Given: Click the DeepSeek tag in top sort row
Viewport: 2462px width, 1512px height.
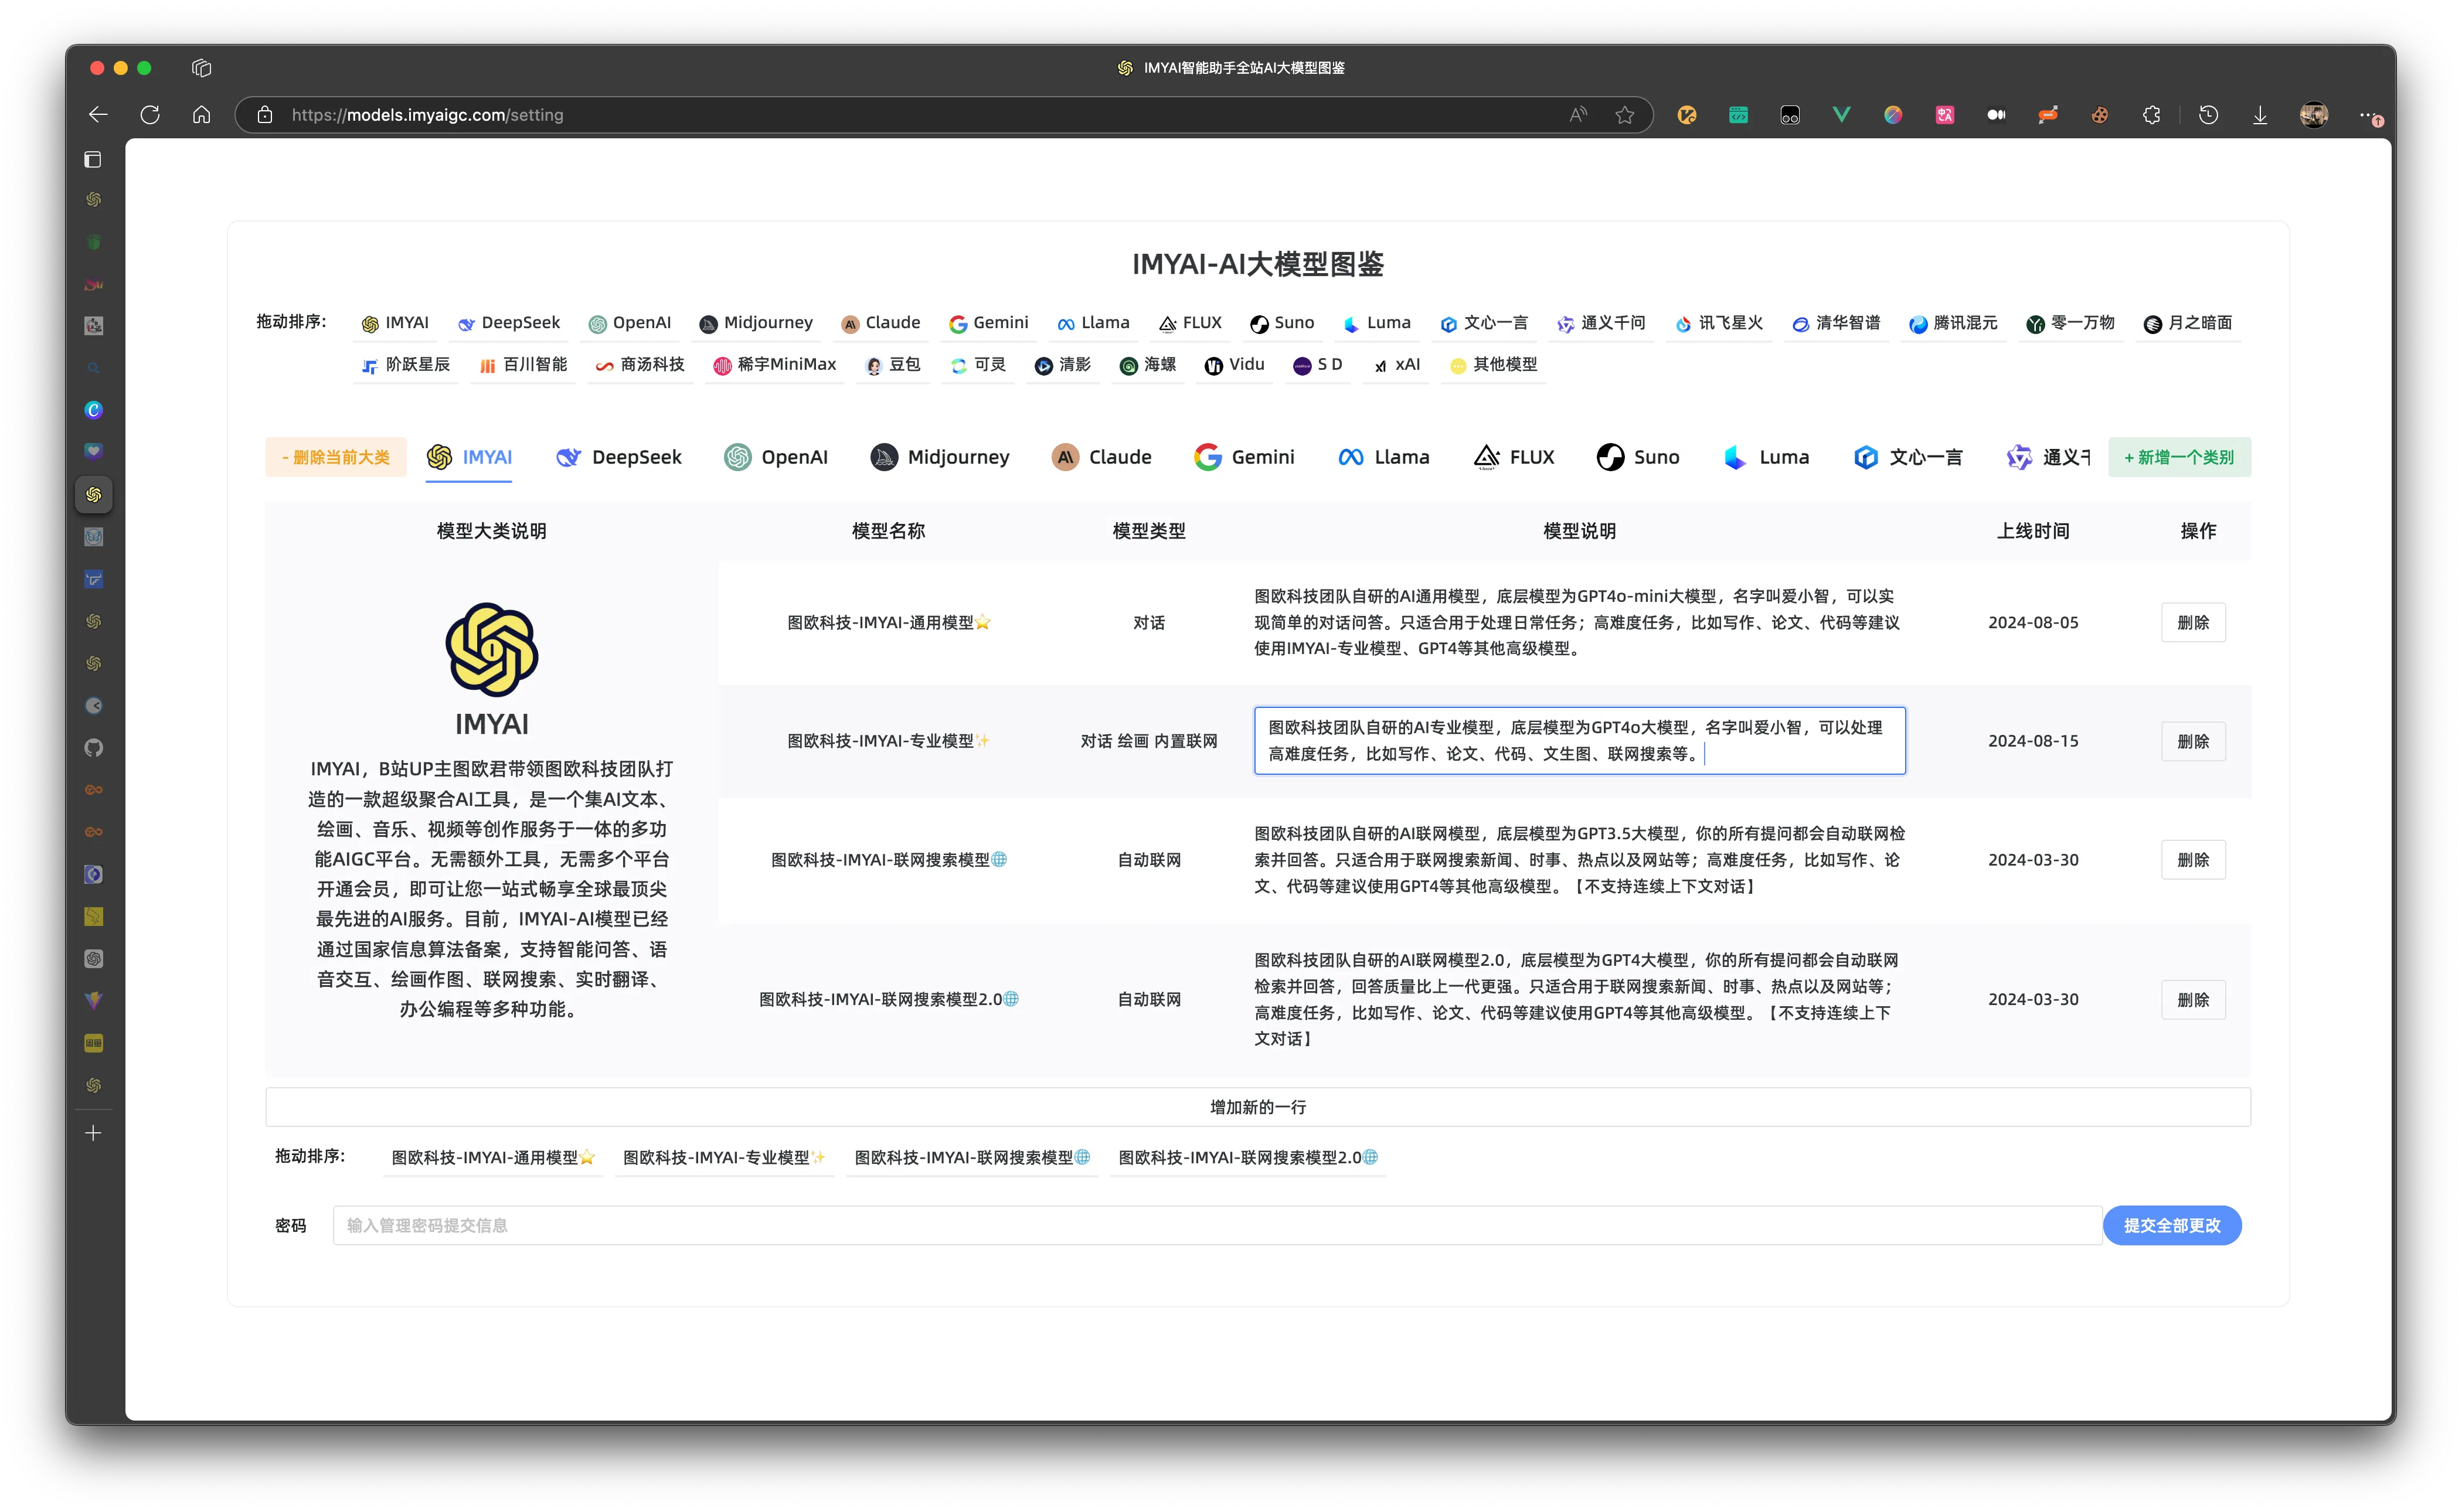Looking at the screenshot, I should click(x=509, y=323).
